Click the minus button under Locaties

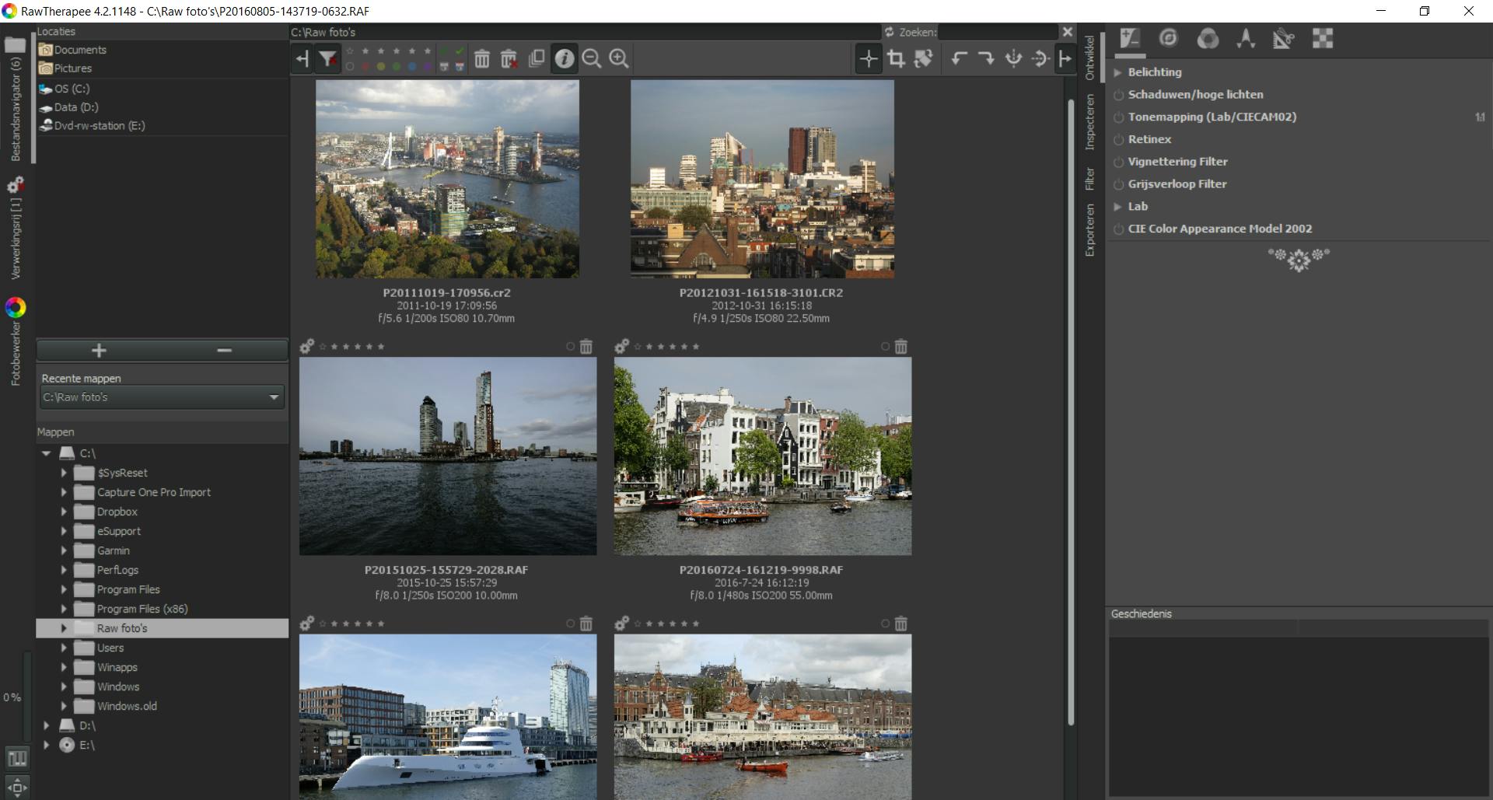pyautogui.click(x=225, y=351)
